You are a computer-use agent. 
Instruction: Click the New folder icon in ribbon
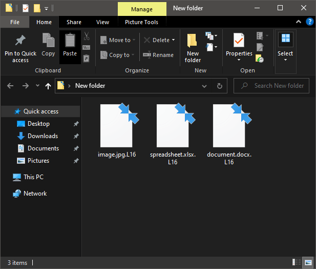[193, 41]
